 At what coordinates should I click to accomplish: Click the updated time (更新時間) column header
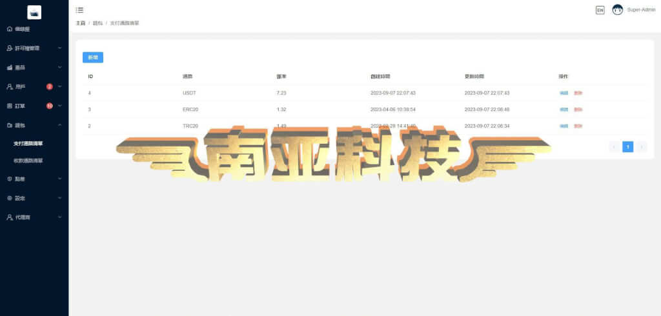click(x=474, y=77)
